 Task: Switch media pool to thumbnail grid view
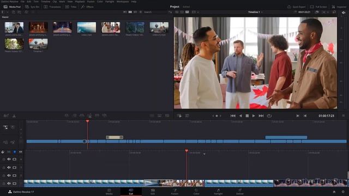pos(130,12)
